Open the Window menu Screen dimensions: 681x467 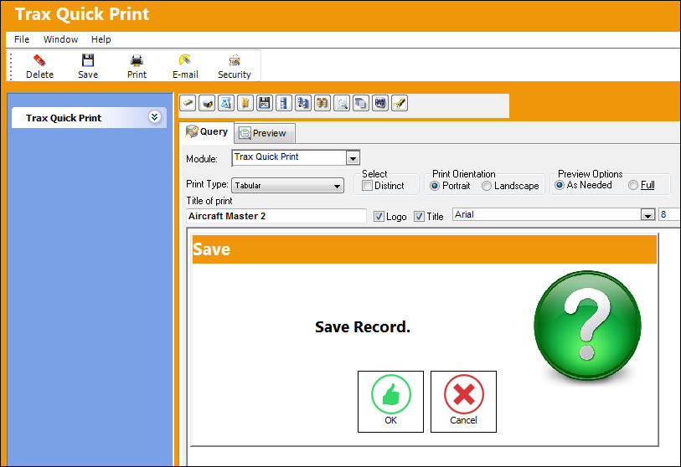pyautogui.click(x=61, y=39)
